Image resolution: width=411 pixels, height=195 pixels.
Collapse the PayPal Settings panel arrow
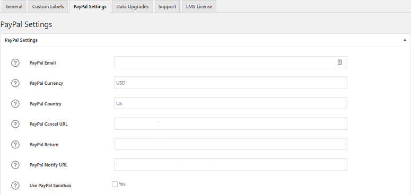tap(405, 40)
